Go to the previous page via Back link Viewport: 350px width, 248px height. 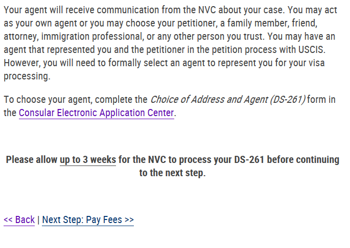19,220
